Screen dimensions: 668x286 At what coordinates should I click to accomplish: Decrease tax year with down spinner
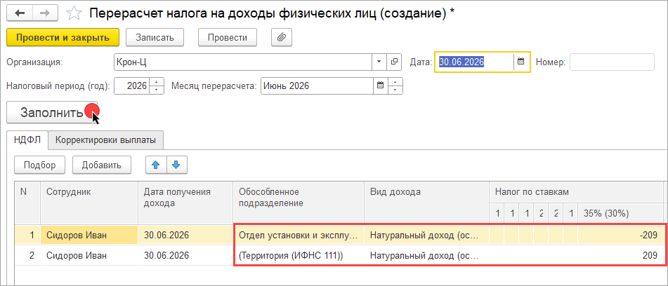157,90
